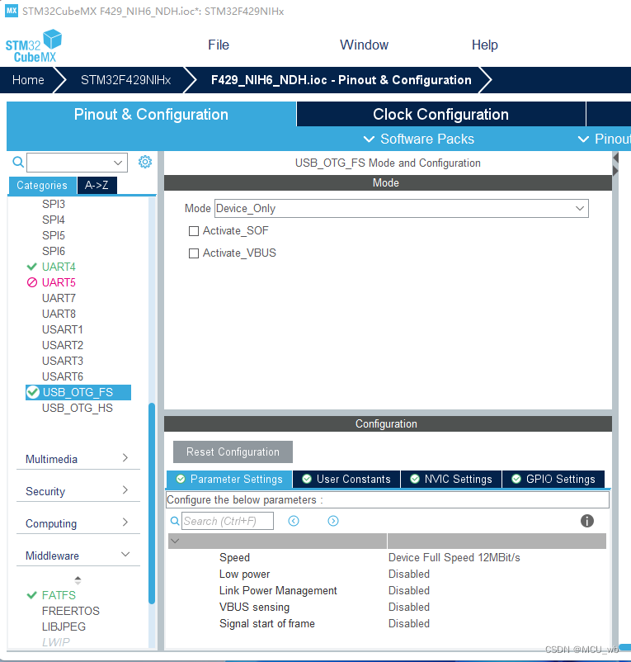This screenshot has height=662, width=631.
Task: Expand the Software Packs menu
Action: (419, 139)
